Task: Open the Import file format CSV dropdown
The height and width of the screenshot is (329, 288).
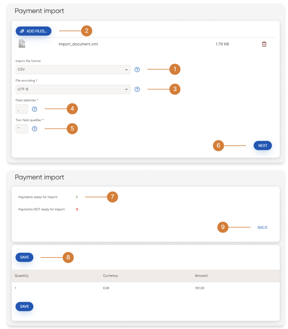Action: [73, 70]
